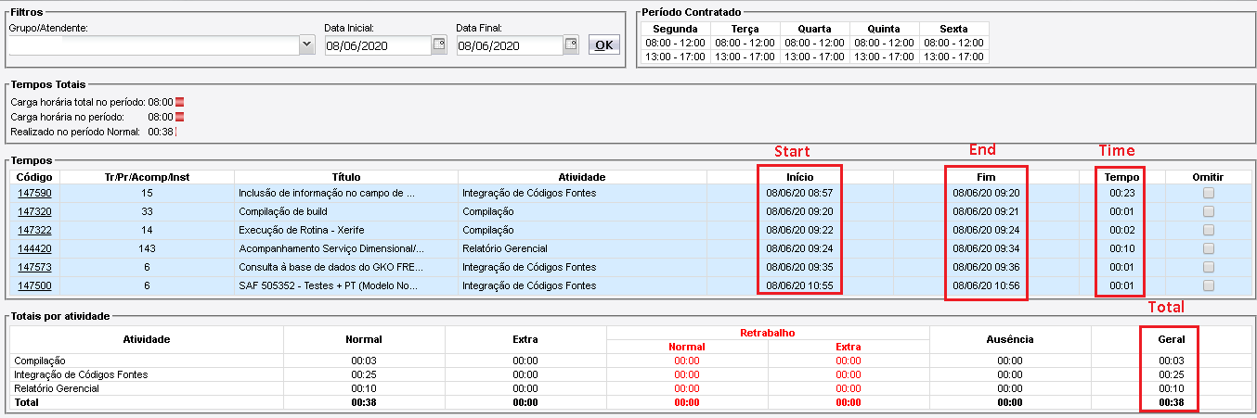Screen dimensions: 1257x418
Task: Open code link 147590
Action: 34,193
